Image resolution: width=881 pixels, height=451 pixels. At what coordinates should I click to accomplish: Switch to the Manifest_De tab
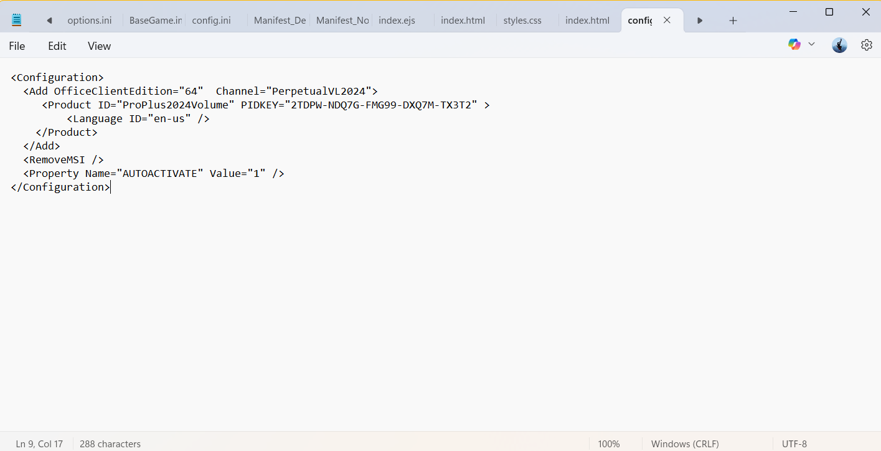tap(280, 21)
